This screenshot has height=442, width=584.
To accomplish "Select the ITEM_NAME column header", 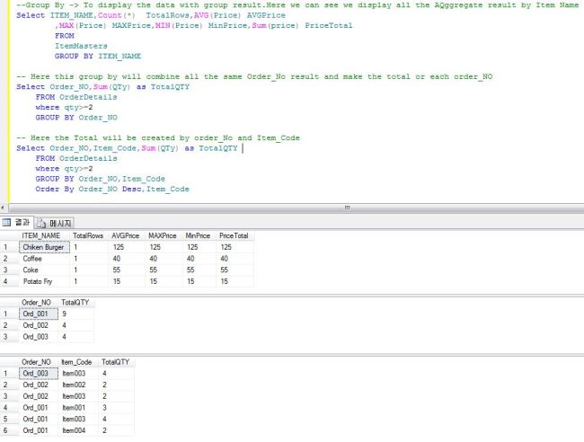I will coord(41,235).
